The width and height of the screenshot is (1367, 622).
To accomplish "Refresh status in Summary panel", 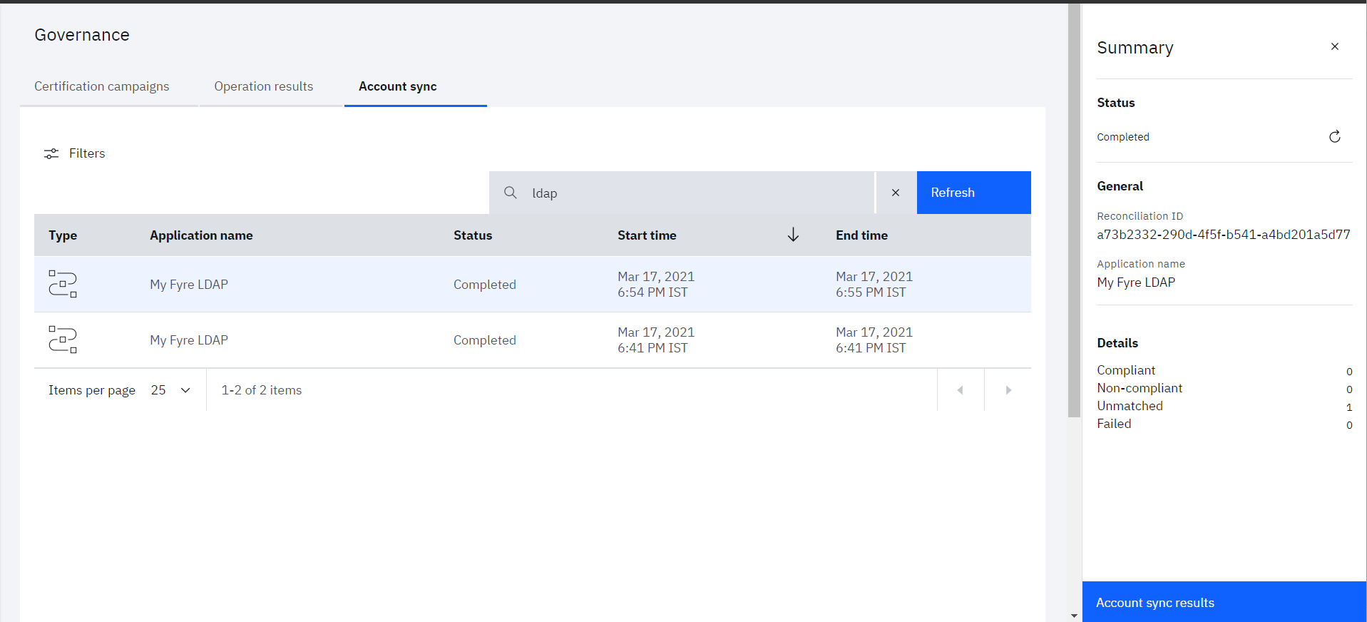I will 1335,136.
